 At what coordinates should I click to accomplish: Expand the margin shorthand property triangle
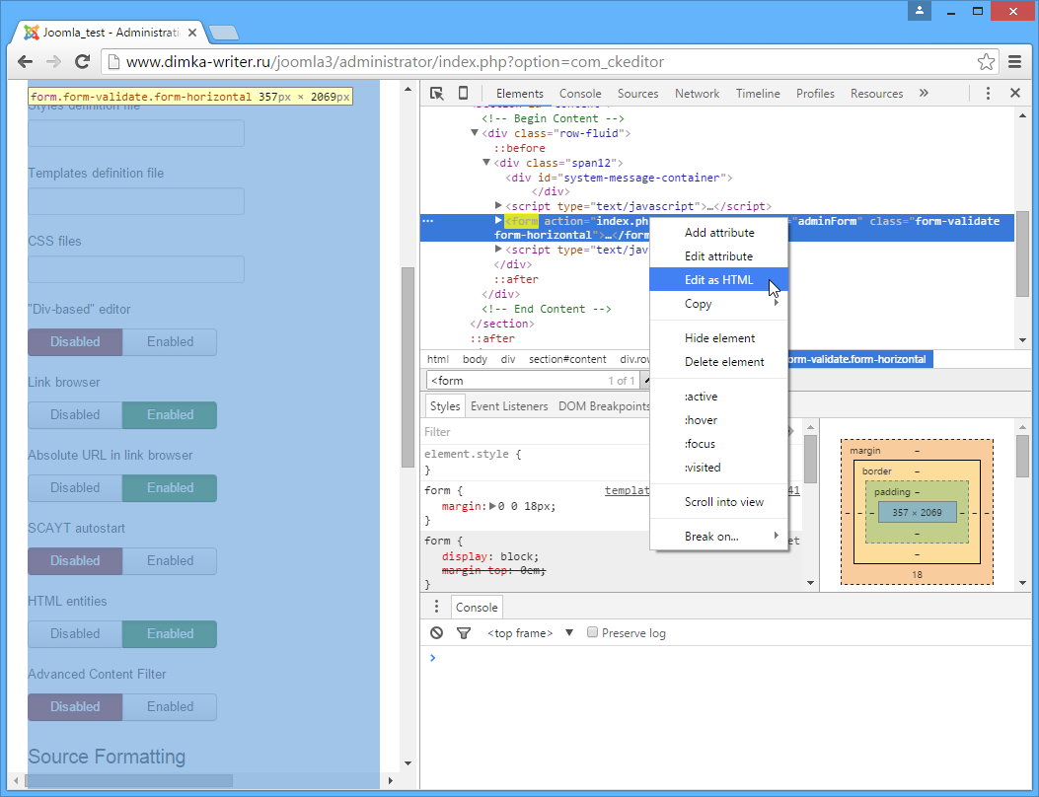tap(492, 506)
